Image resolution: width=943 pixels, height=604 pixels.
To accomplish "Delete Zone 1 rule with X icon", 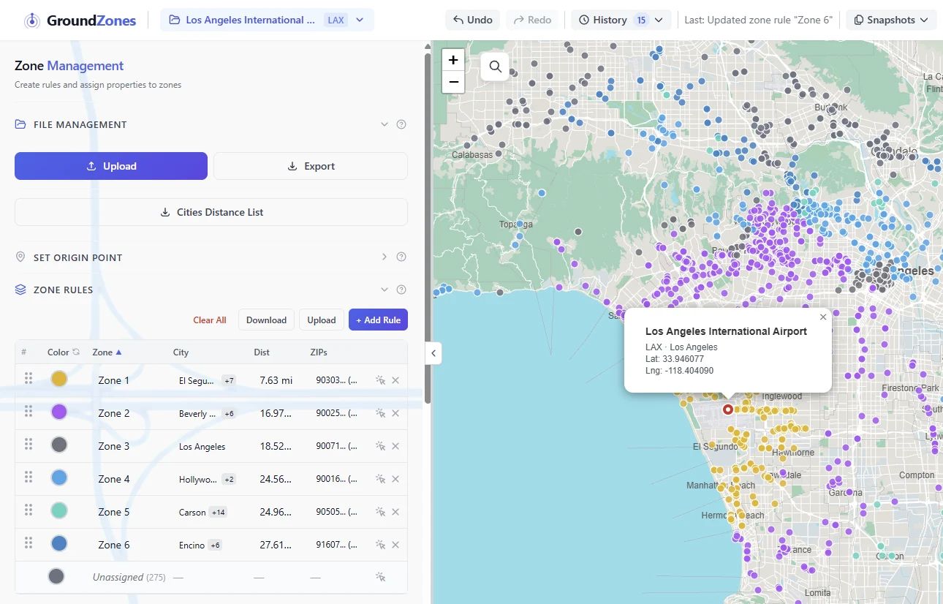I will pos(395,380).
